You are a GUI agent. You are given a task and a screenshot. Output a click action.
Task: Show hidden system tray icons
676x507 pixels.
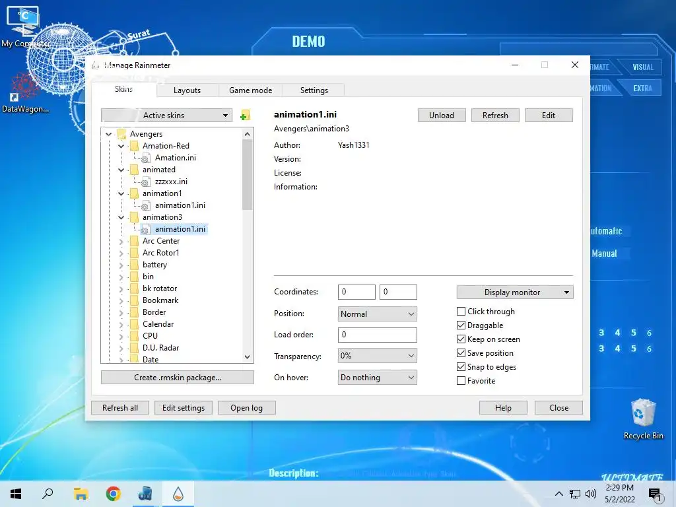(558, 494)
